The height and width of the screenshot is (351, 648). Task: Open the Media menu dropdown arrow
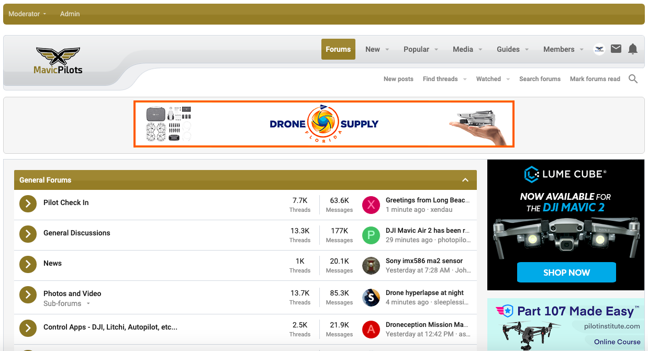point(480,50)
